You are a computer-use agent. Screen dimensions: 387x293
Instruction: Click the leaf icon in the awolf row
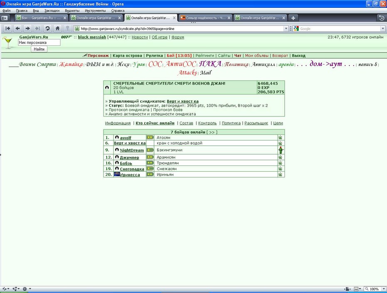coord(280,137)
